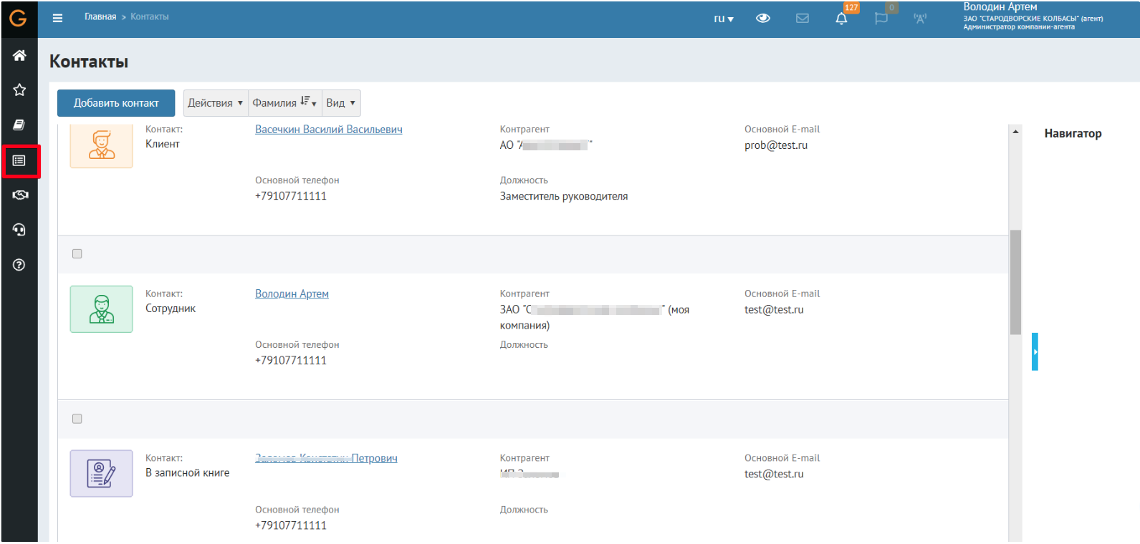1140x544 pixels.
Task: Click the В записной книге label
Action: point(188,473)
